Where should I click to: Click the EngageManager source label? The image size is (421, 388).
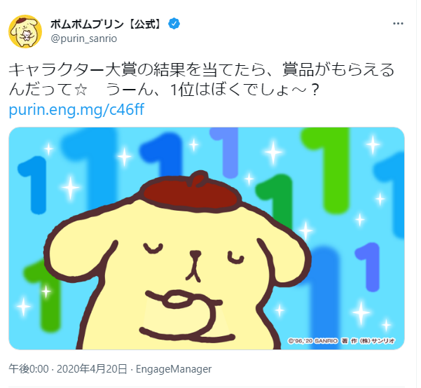(x=174, y=369)
